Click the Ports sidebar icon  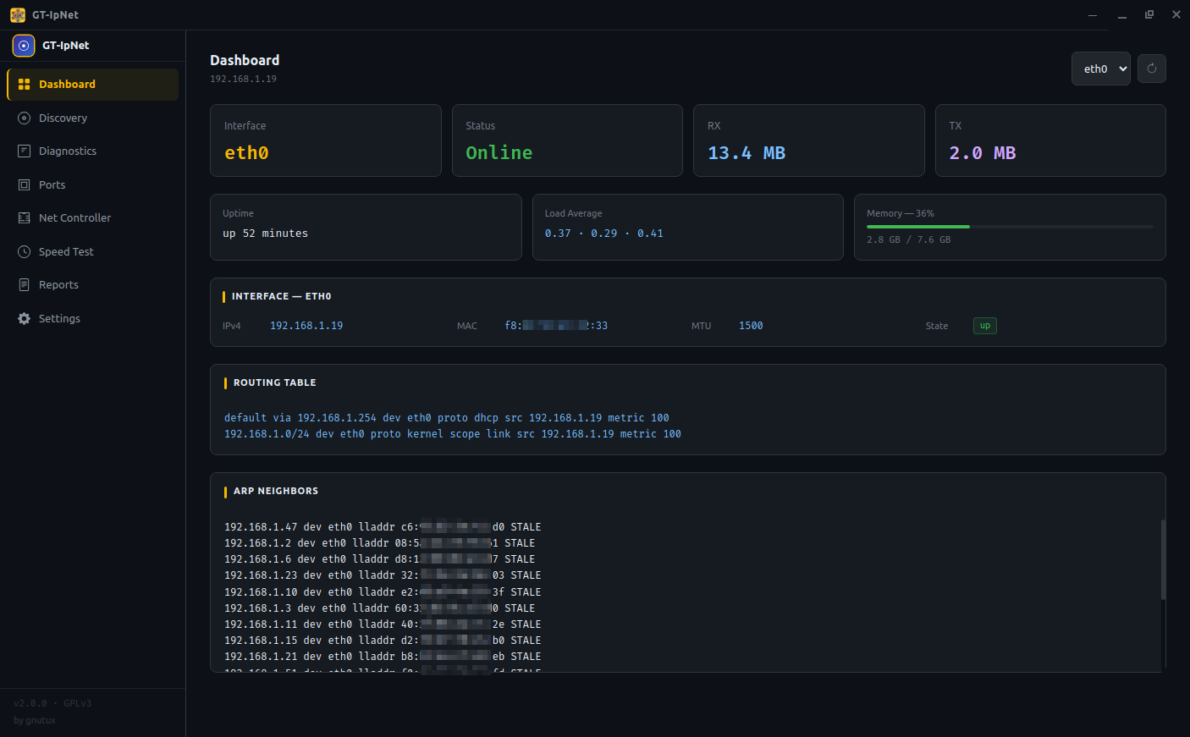point(24,185)
